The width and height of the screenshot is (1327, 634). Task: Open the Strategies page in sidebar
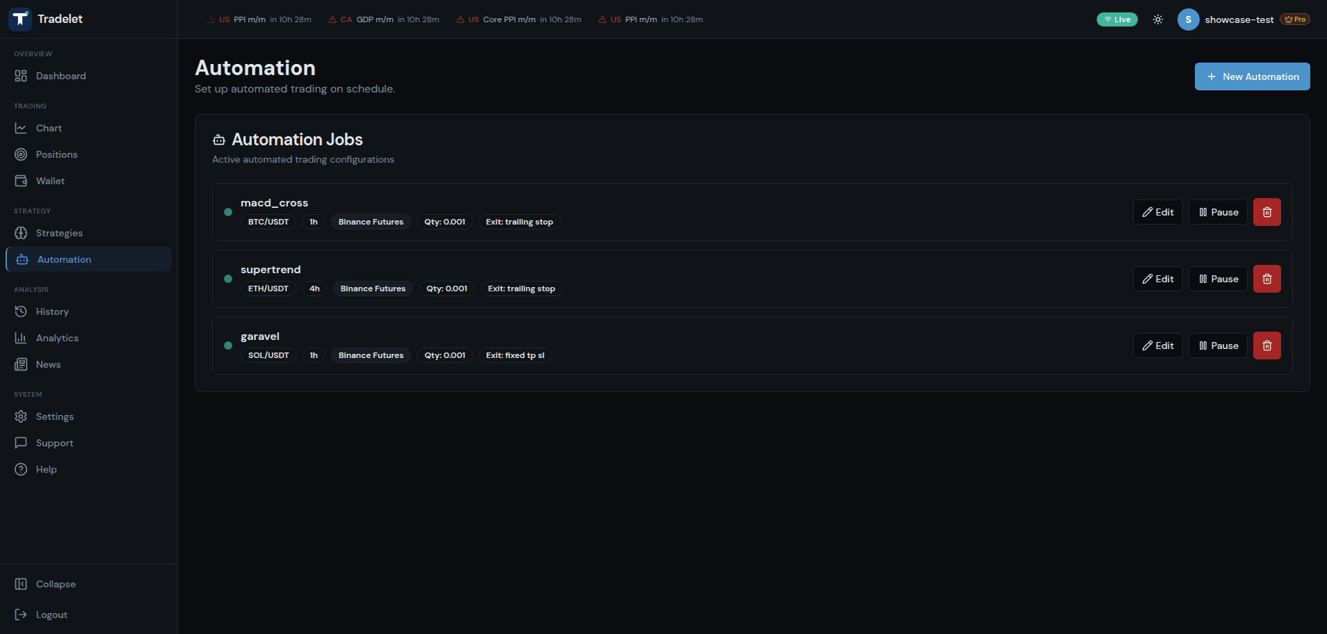(x=59, y=233)
